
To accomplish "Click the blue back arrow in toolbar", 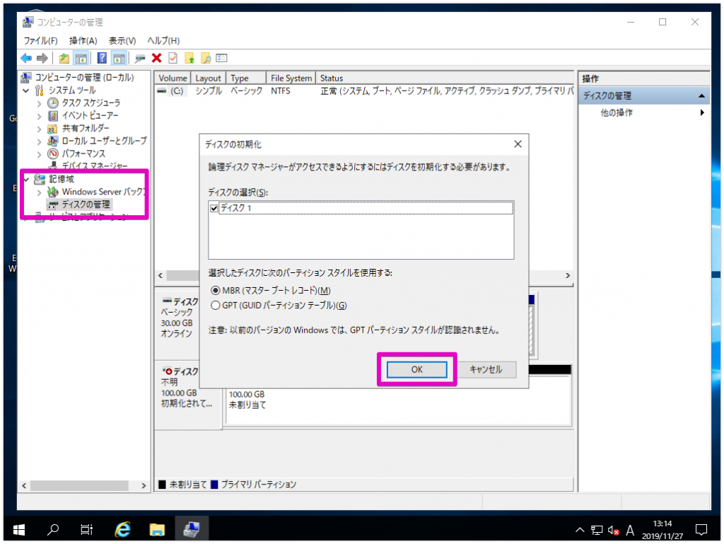I will pos(26,58).
